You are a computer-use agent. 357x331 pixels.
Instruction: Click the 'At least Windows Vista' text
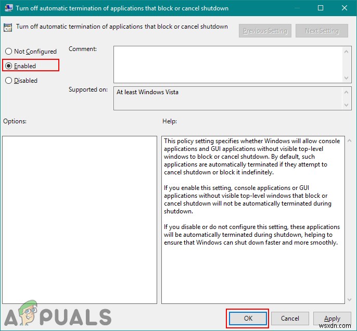coord(148,92)
